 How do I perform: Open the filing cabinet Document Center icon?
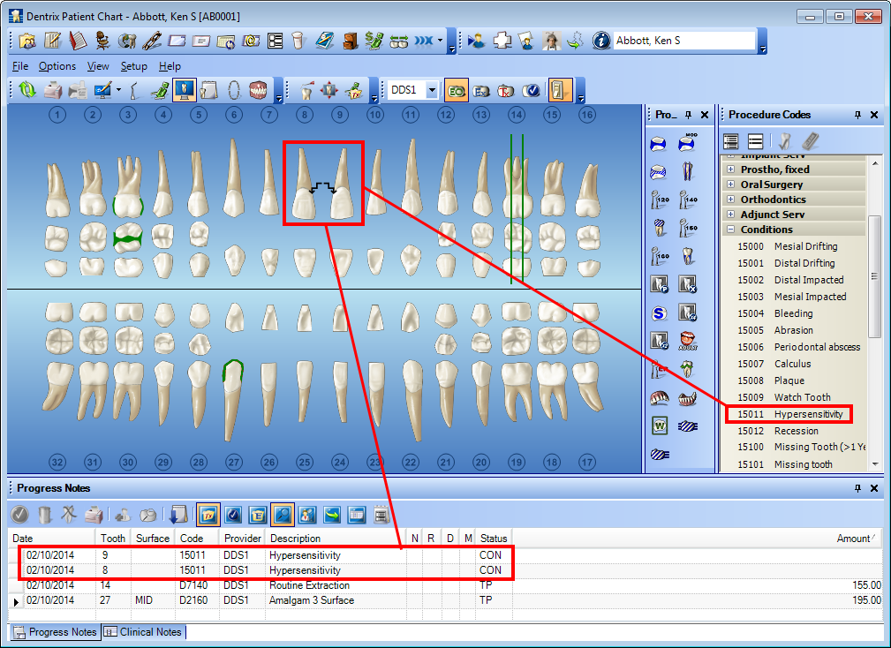(x=350, y=41)
